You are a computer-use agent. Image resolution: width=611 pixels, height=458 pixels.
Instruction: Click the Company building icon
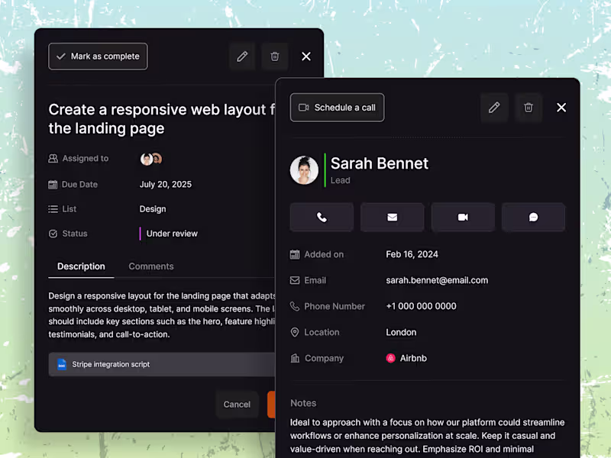point(295,358)
